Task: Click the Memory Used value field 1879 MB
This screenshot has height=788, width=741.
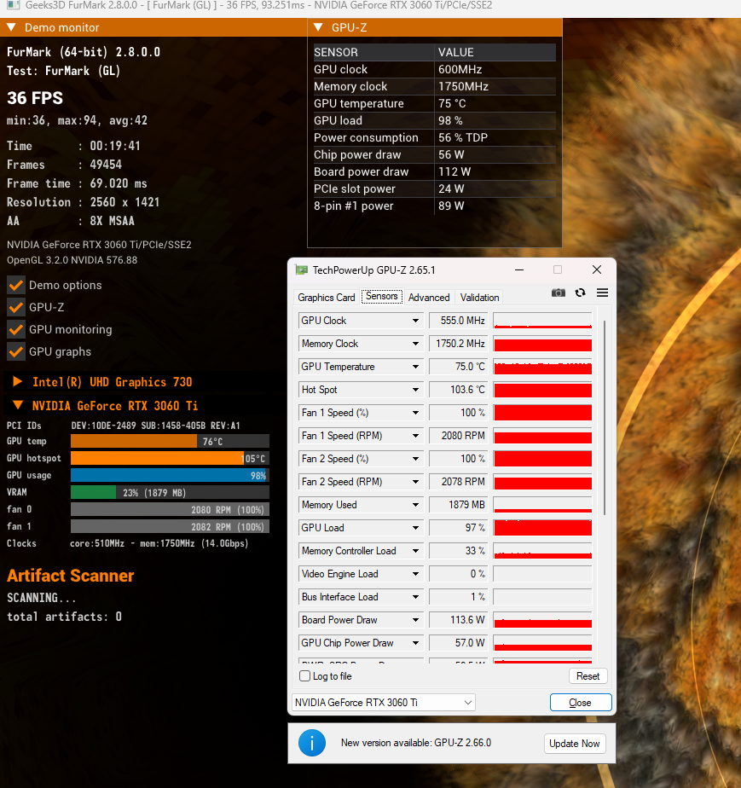Action: [458, 505]
